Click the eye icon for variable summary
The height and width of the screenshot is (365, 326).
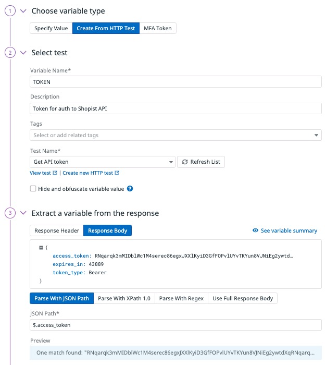(x=255, y=230)
